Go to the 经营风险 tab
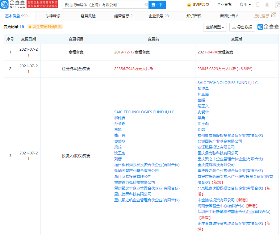This screenshot has height=235, width=280. (88, 16)
